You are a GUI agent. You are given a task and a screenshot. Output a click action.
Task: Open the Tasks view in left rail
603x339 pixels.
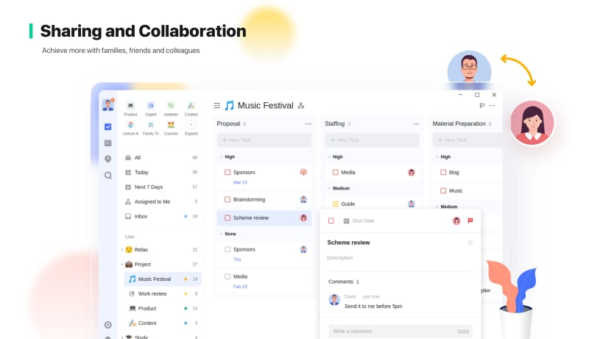pyautogui.click(x=108, y=126)
